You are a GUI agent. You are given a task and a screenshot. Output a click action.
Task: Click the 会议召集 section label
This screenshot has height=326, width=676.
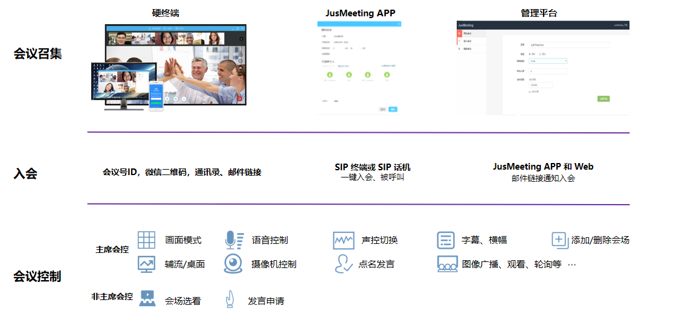38,54
